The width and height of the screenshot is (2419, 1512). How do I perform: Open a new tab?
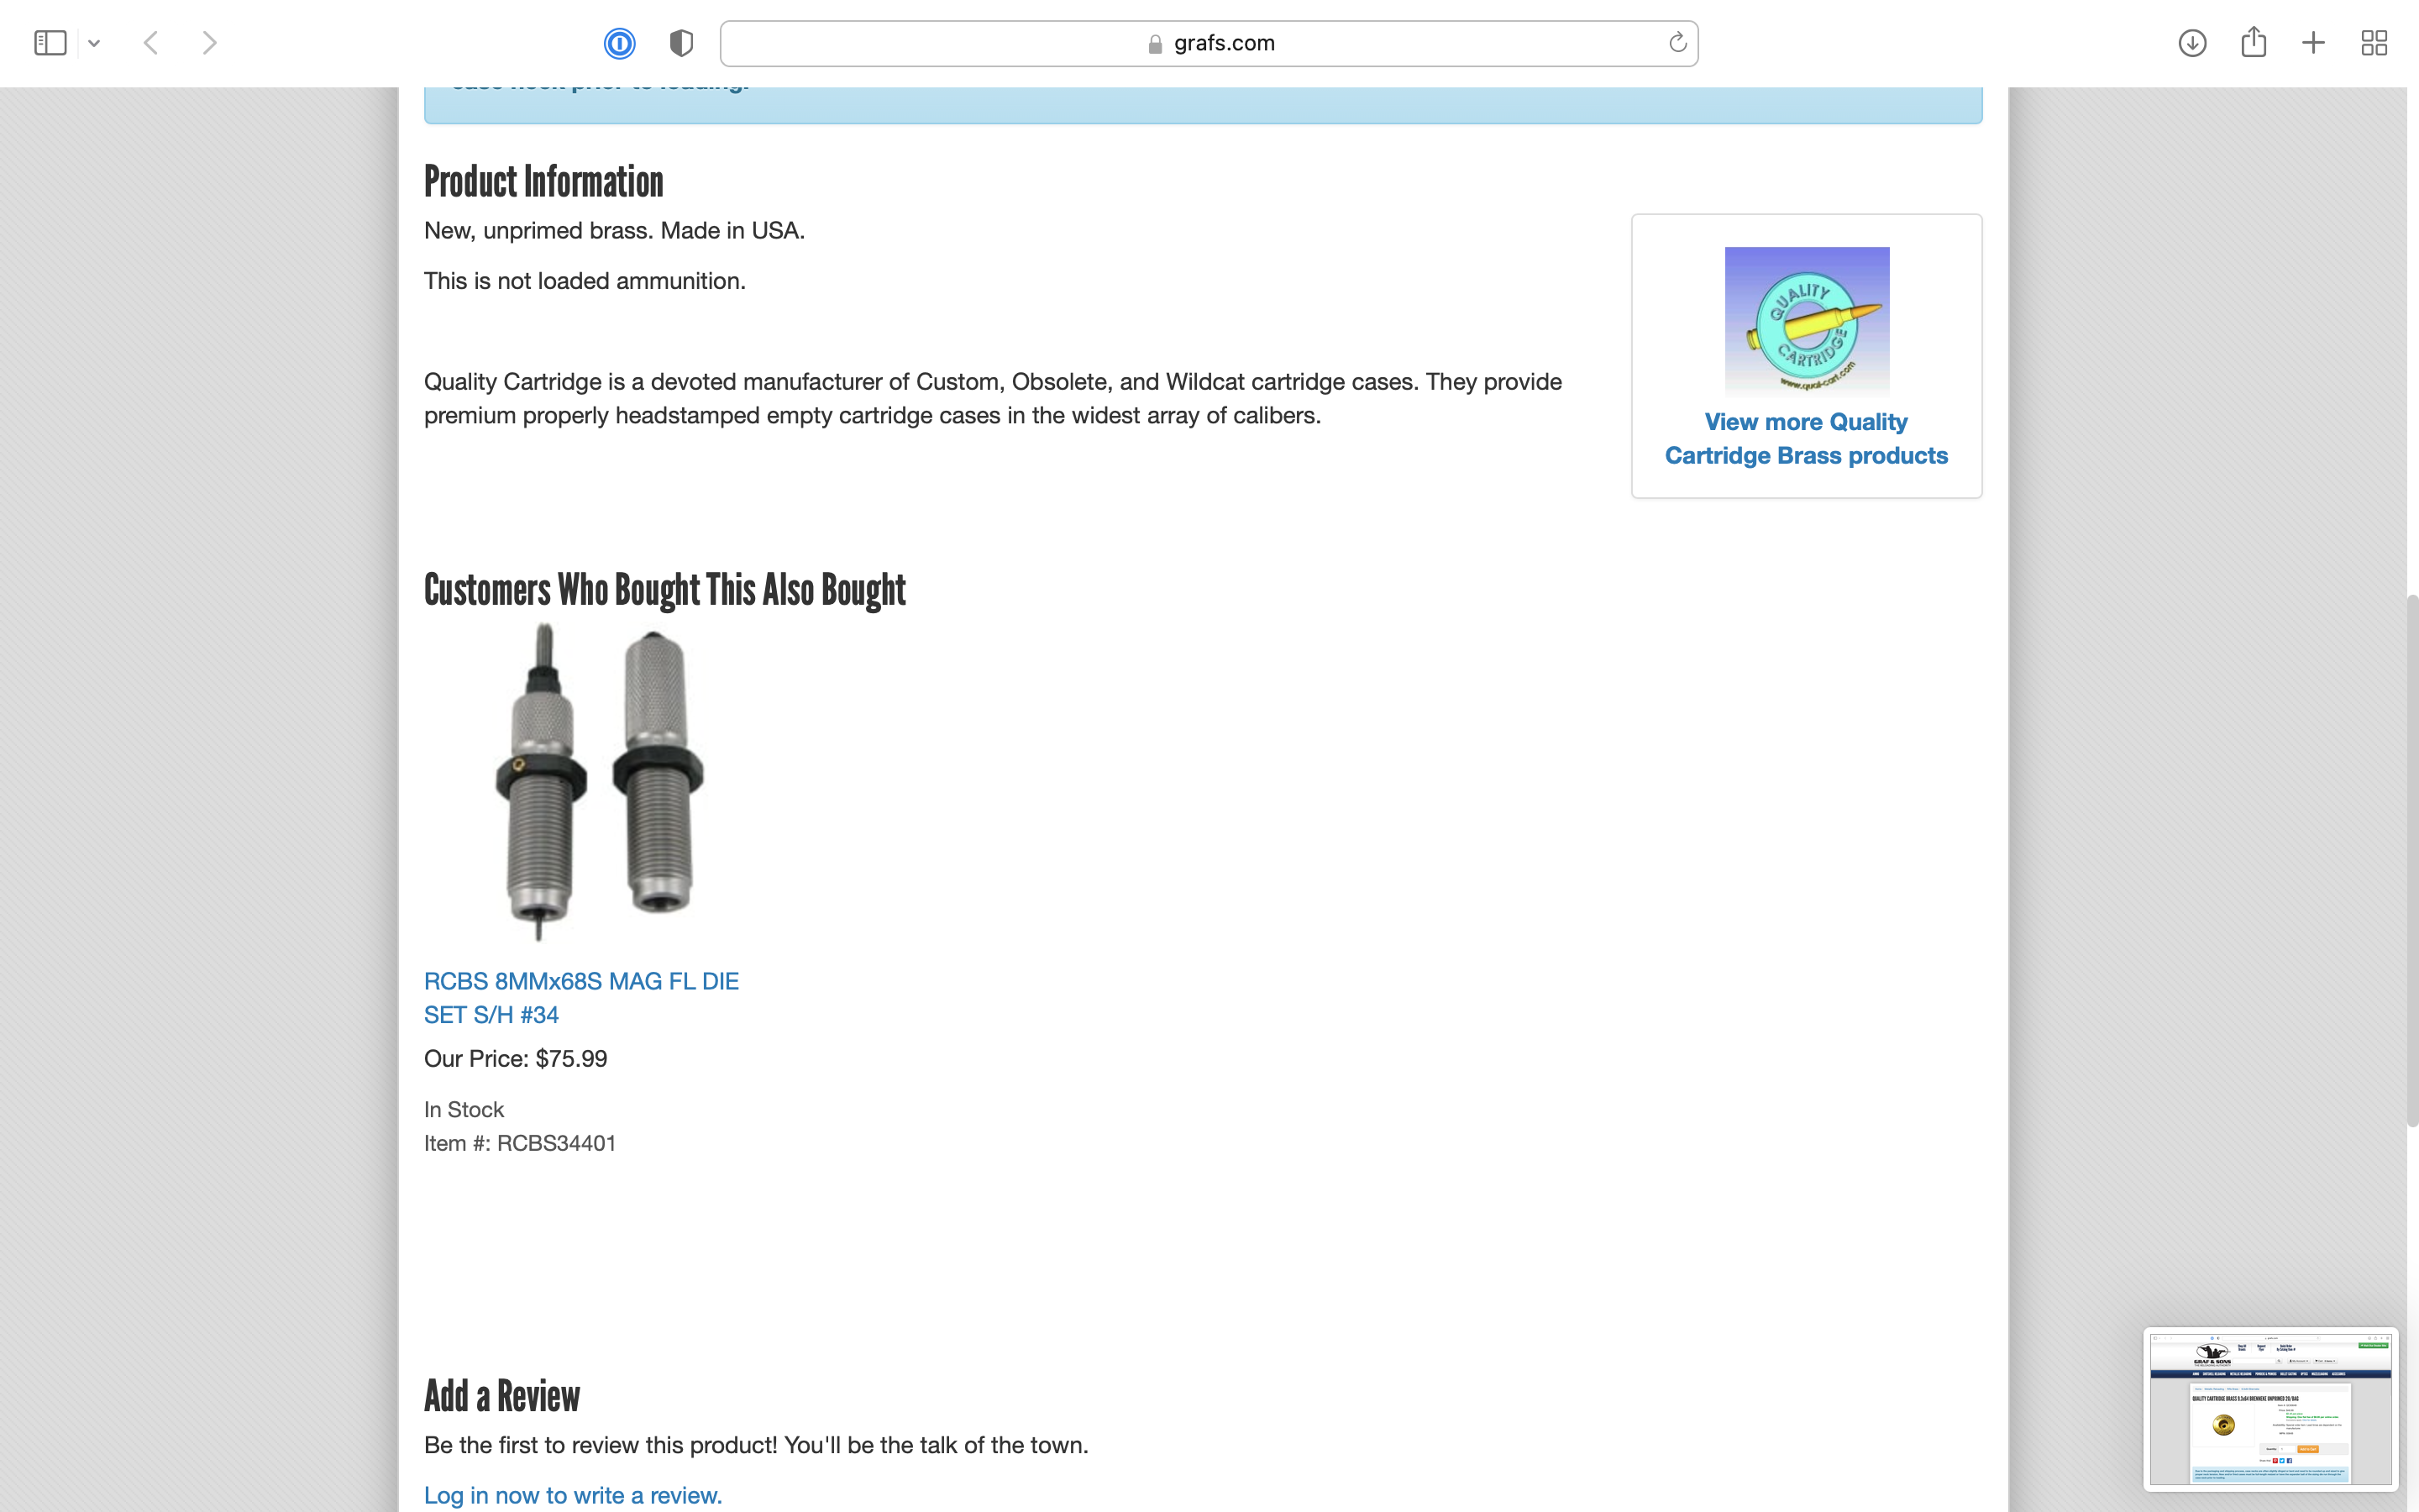tap(2313, 43)
